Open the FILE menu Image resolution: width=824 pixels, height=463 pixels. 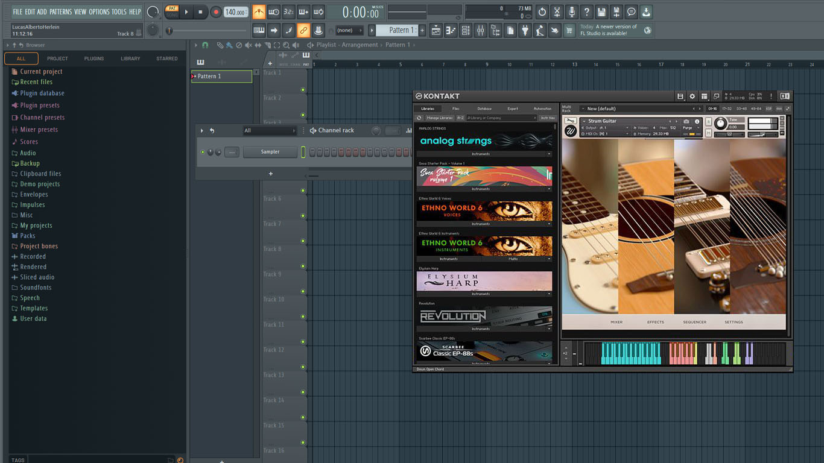pos(17,11)
